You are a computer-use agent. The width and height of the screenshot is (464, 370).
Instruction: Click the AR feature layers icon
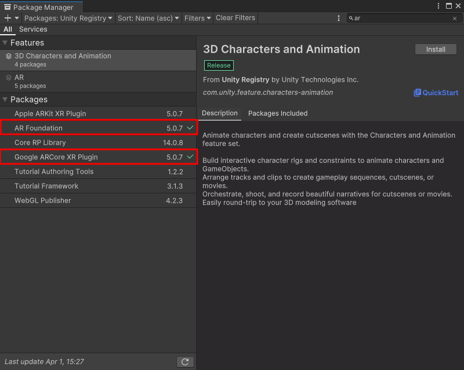(9, 78)
